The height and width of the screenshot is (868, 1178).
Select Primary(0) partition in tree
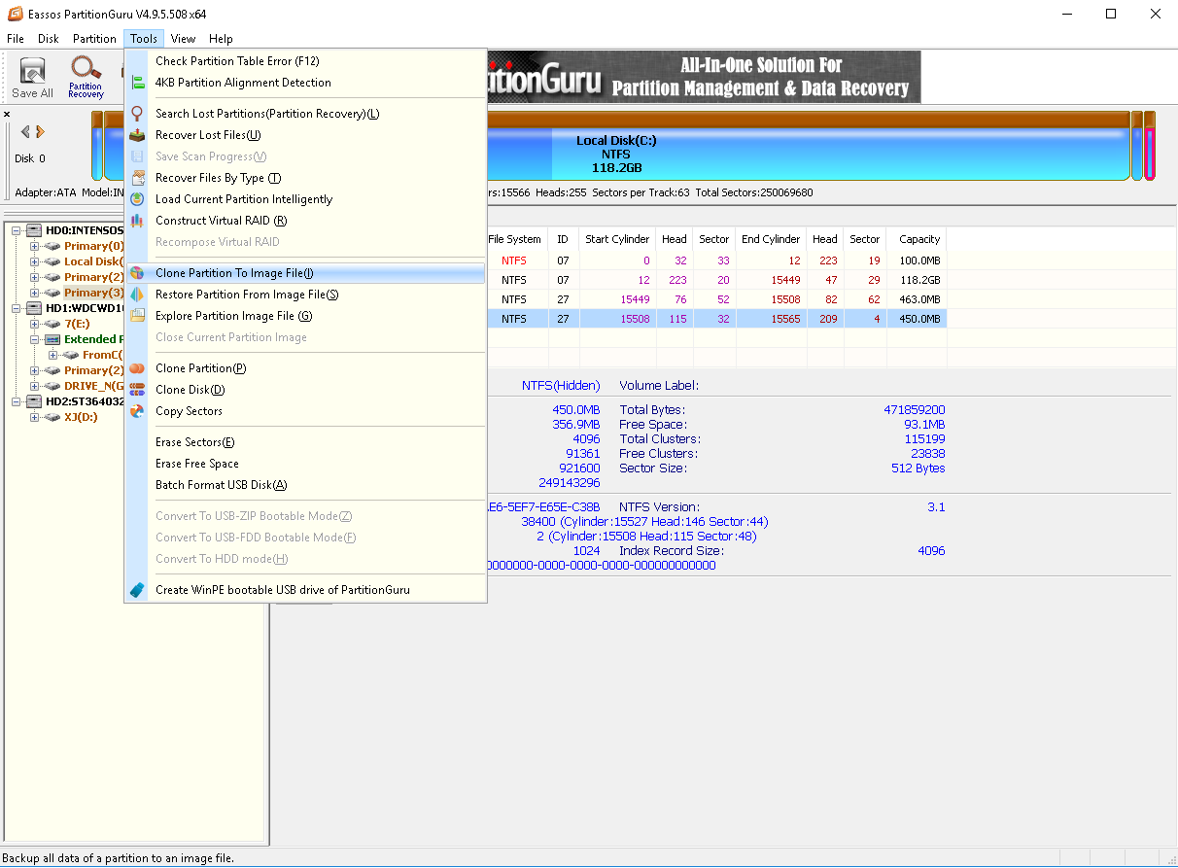point(93,246)
